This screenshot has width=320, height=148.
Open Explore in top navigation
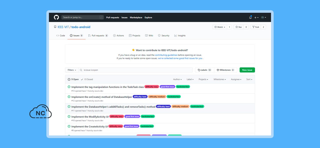pyautogui.click(x=148, y=18)
